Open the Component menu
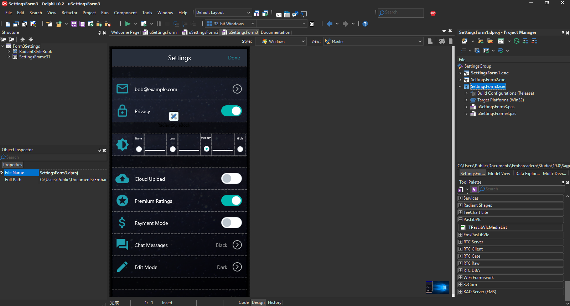Viewport: 570px width, 306px height. tap(125, 13)
